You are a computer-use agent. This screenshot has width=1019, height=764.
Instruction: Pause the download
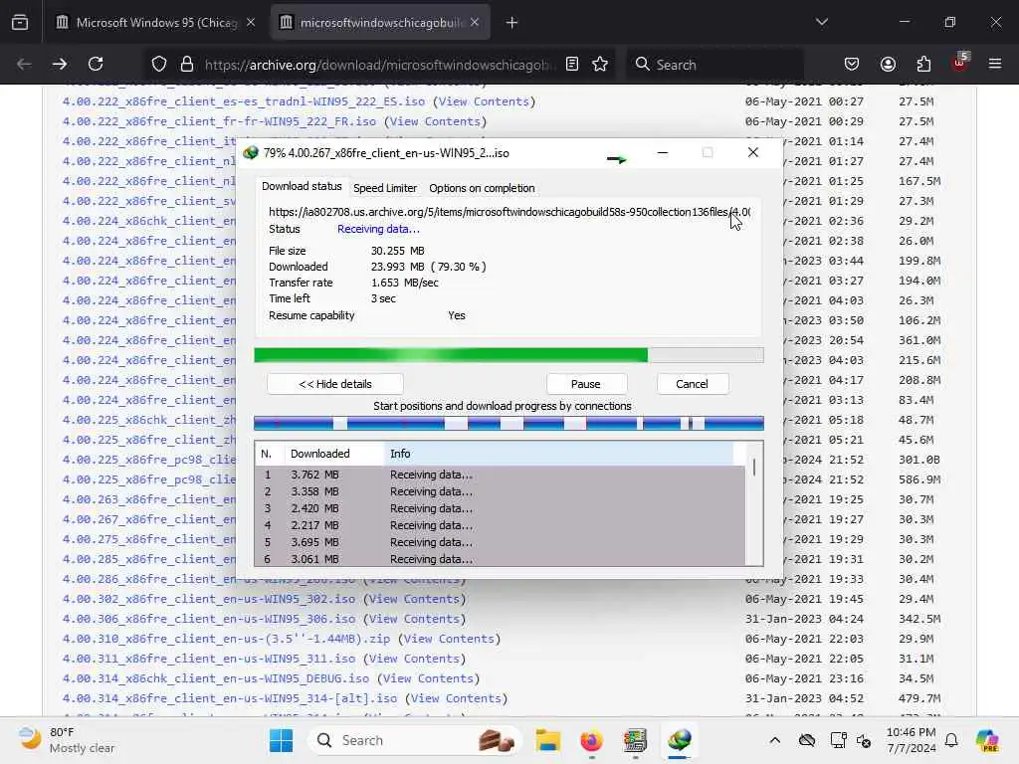tap(586, 384)
